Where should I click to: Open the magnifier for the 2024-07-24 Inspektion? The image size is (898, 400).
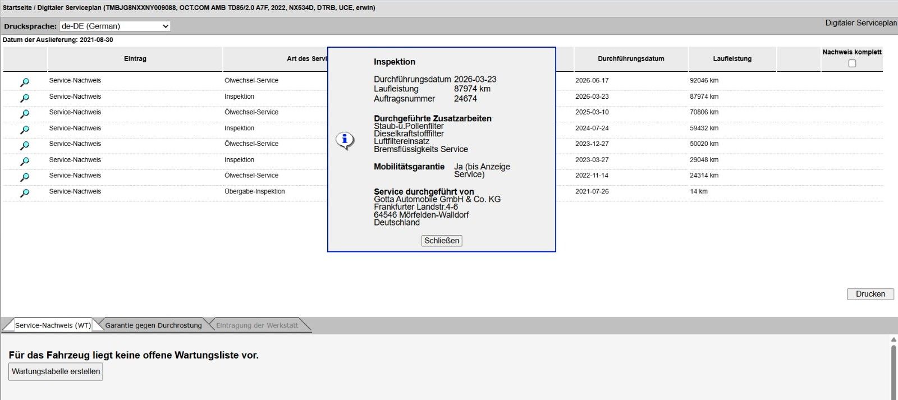point(25,130)
